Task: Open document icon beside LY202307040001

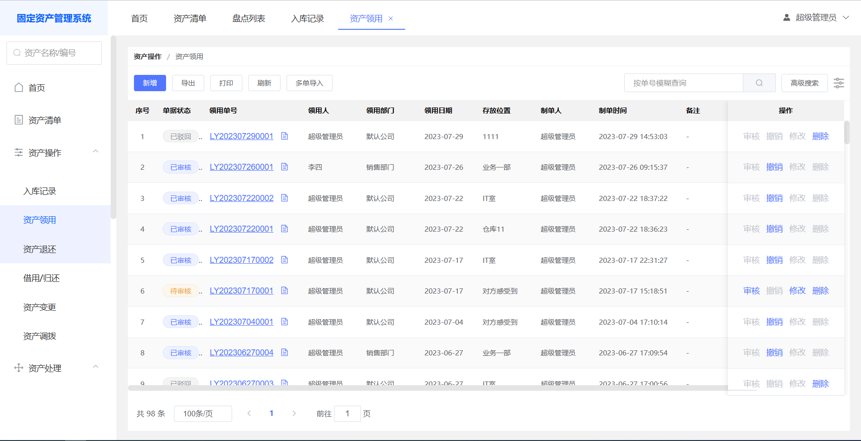Action: (285, 322)
